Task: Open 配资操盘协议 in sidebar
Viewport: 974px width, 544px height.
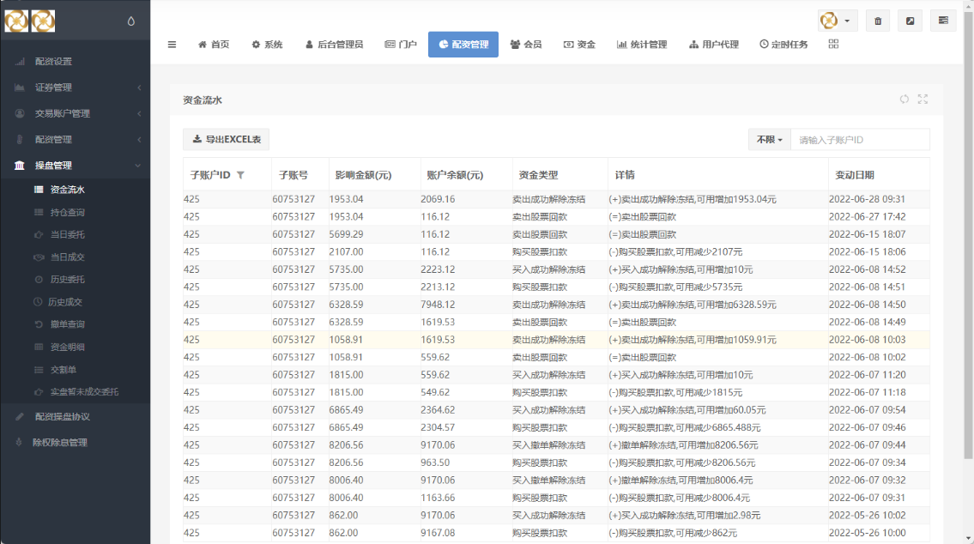Action: (x=76, y=417)
